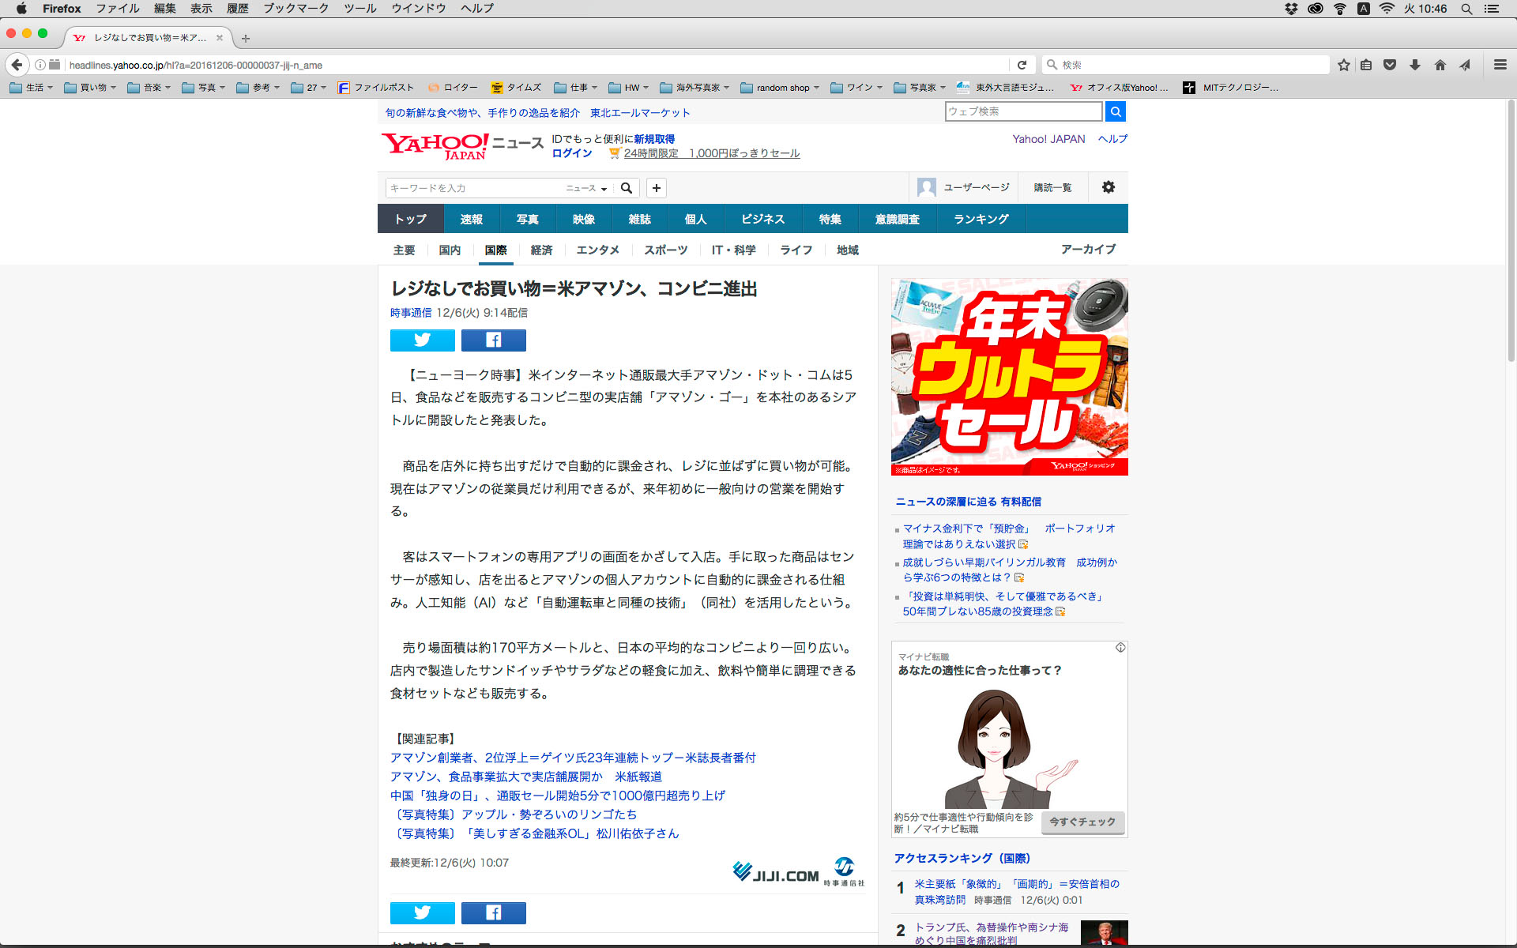Image resolution: width=1517 pixels, height=948 pixels.
Task: Open Firefox hamburger menu
Action: 1500,65
